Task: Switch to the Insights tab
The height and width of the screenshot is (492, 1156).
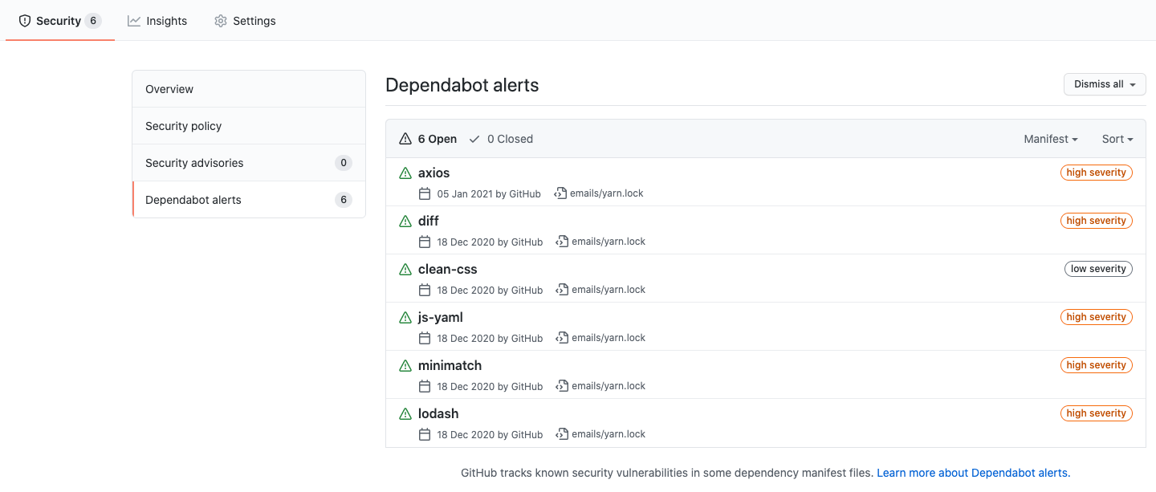Action: coord(157,21)
